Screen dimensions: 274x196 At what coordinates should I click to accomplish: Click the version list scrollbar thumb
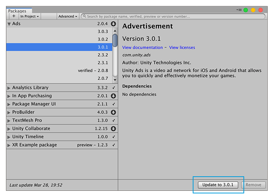click(115, 41)
